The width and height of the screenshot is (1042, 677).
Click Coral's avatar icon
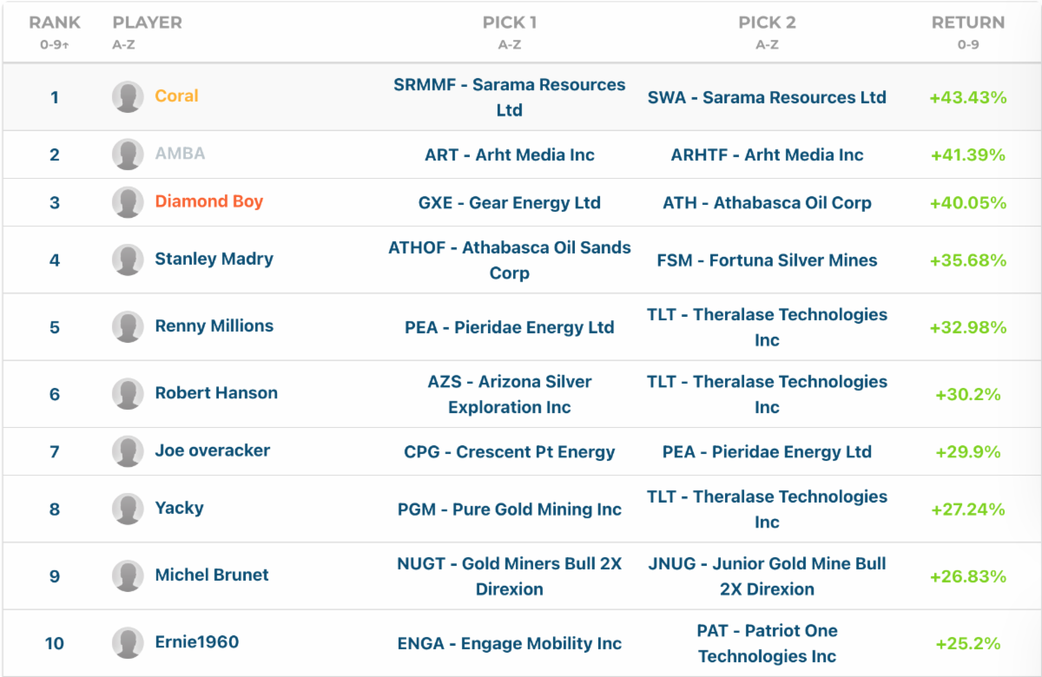128,97
